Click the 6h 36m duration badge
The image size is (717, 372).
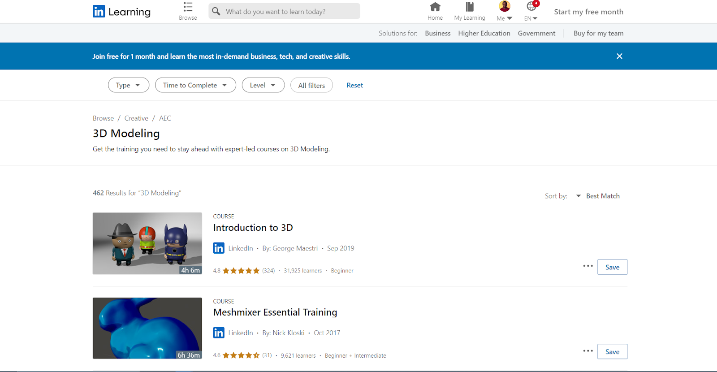coord(189,355)
